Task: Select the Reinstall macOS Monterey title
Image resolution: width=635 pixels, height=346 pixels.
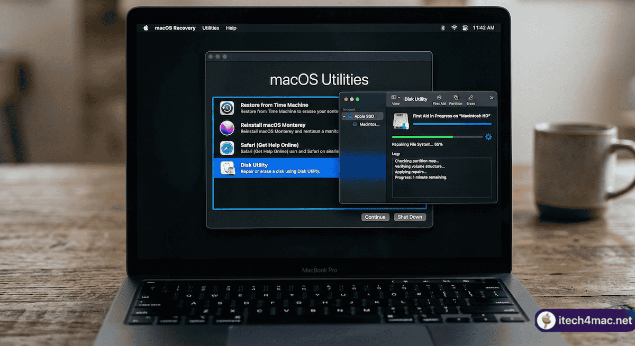Action: (273, 125)
